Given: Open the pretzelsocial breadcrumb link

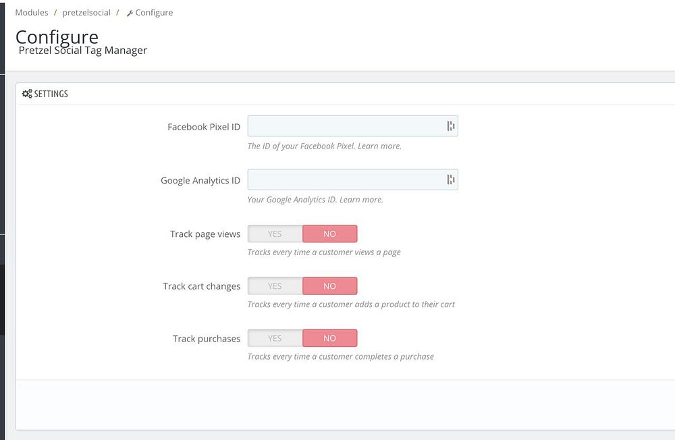Looking at the screenshot, I should pos(86,12).
